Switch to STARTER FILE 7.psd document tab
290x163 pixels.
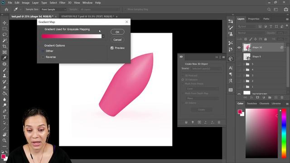coord(87,16)
